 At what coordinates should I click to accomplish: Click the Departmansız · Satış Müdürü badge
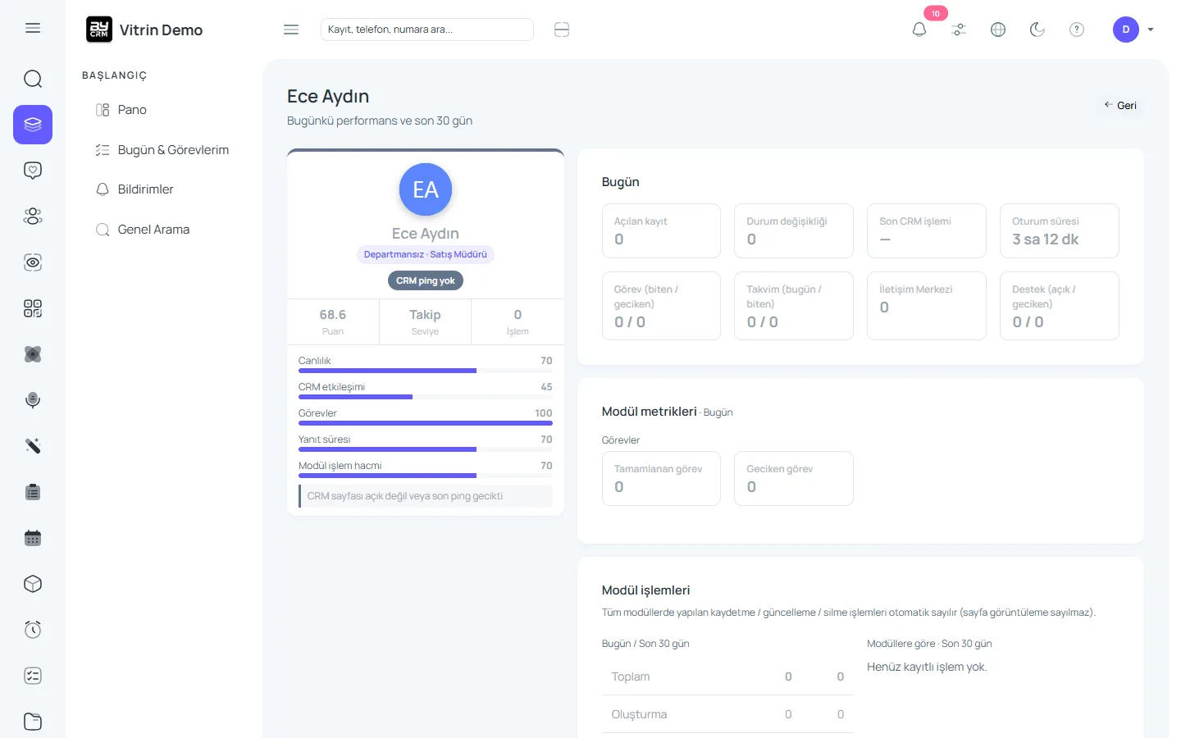tap(426, 254)
